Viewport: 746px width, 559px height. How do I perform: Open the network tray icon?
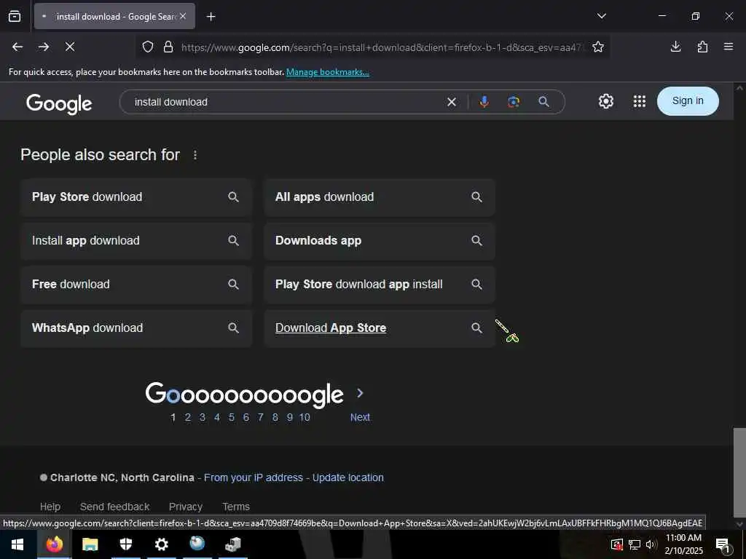click(x=635, y=544)
